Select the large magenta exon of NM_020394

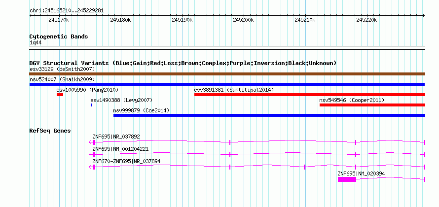click(347, 179)
